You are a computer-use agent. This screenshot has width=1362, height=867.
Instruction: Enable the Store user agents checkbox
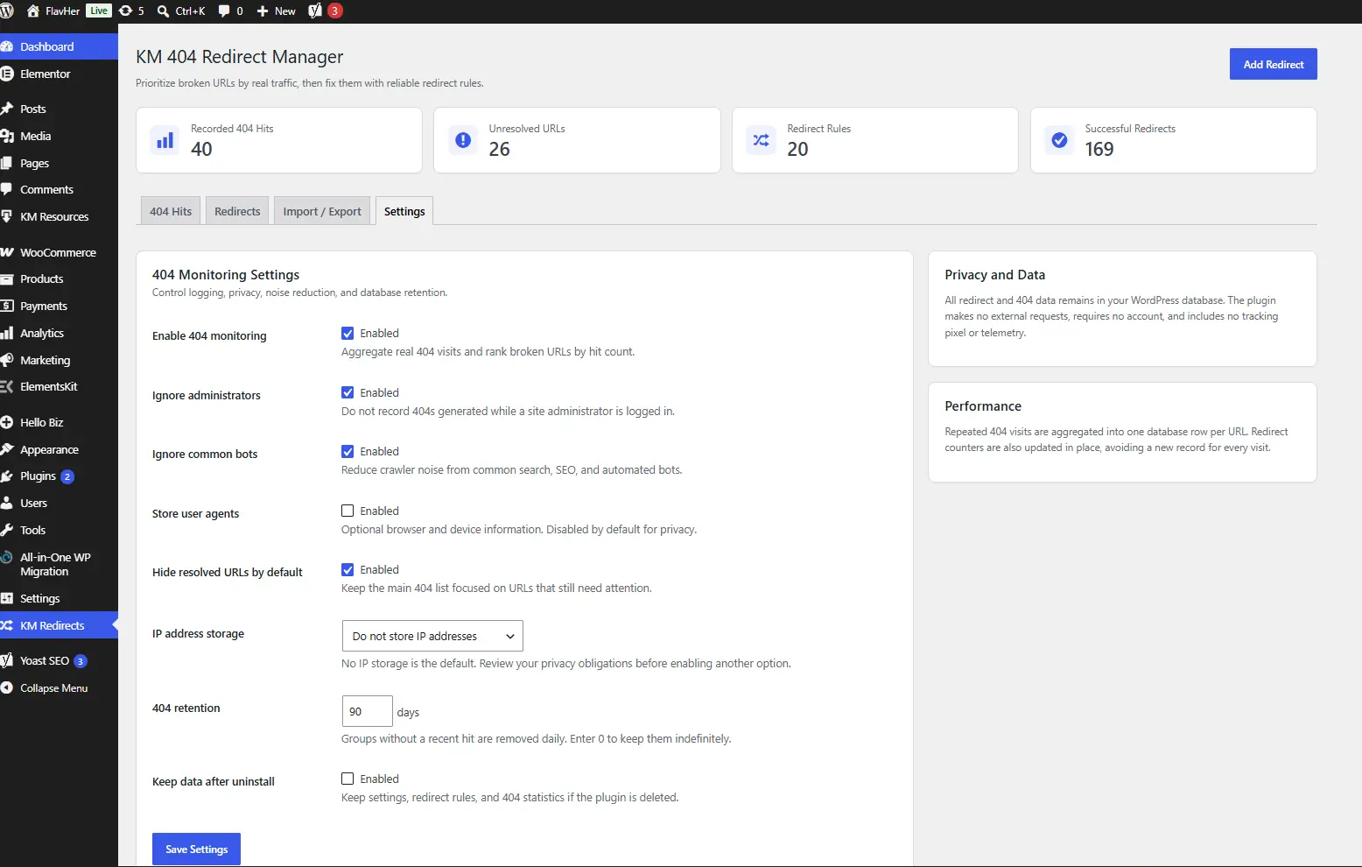coord(348,511)
